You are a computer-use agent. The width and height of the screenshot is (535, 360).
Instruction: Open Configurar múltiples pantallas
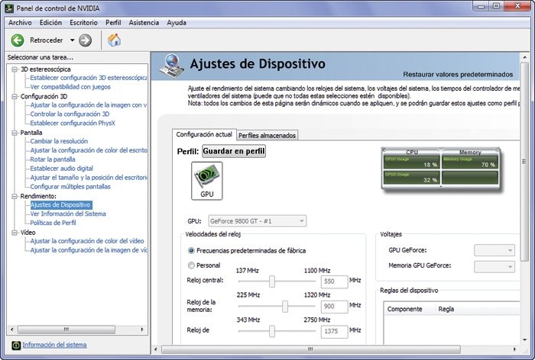pyautogui.click(x=70, y=187)
